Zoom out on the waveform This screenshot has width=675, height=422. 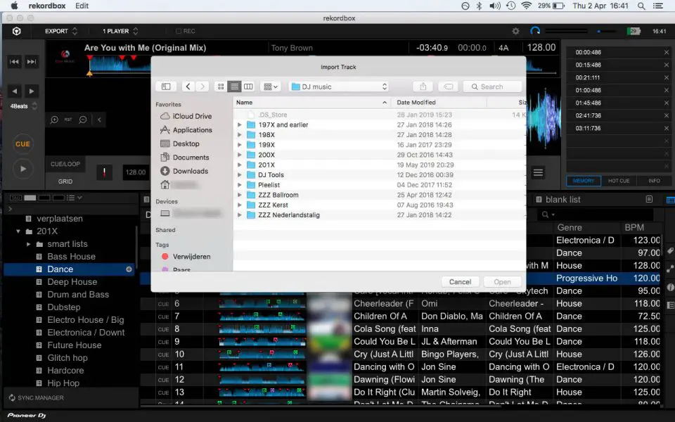pos(83,120)
